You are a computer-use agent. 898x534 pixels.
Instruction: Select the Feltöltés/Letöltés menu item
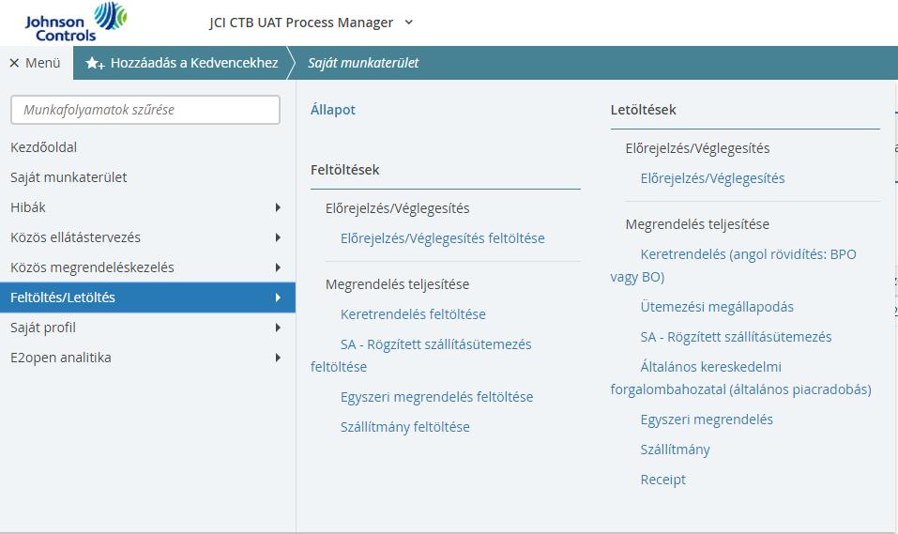147,298
